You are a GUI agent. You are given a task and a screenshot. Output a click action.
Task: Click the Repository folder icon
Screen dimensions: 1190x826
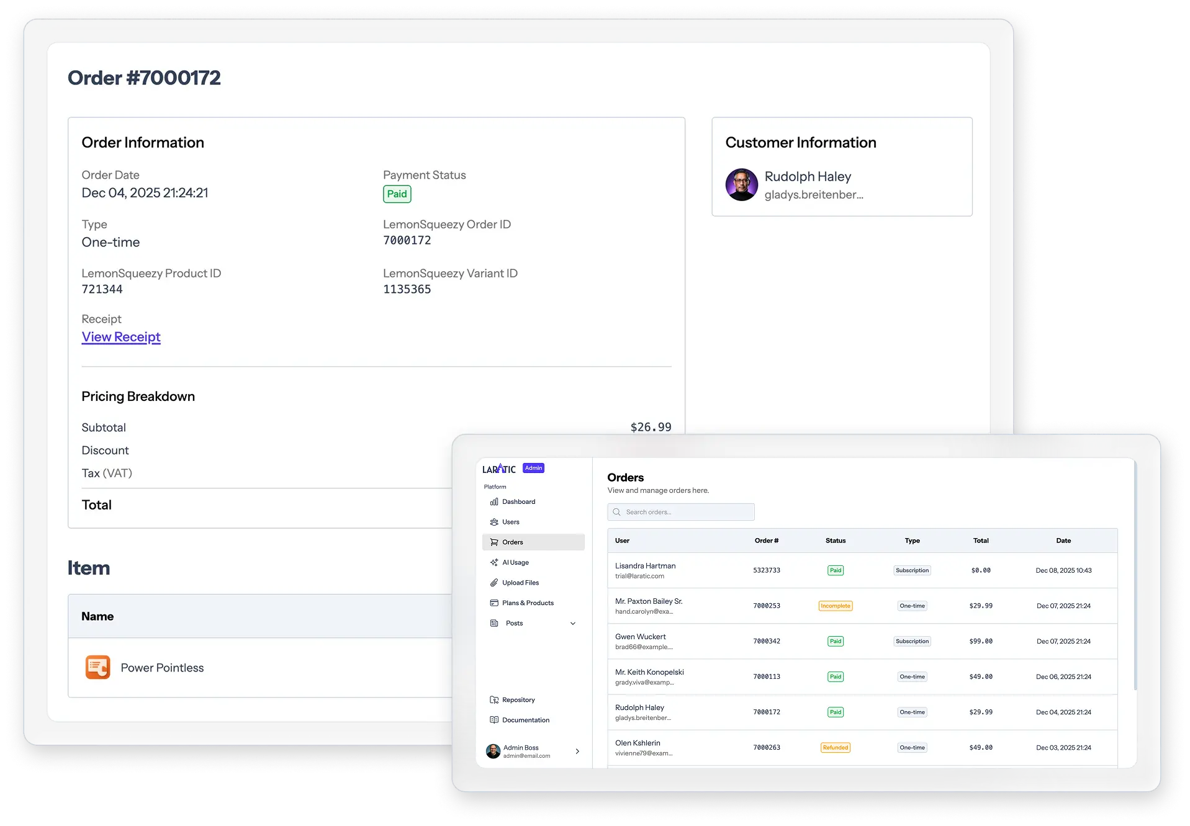click(494, 700)
